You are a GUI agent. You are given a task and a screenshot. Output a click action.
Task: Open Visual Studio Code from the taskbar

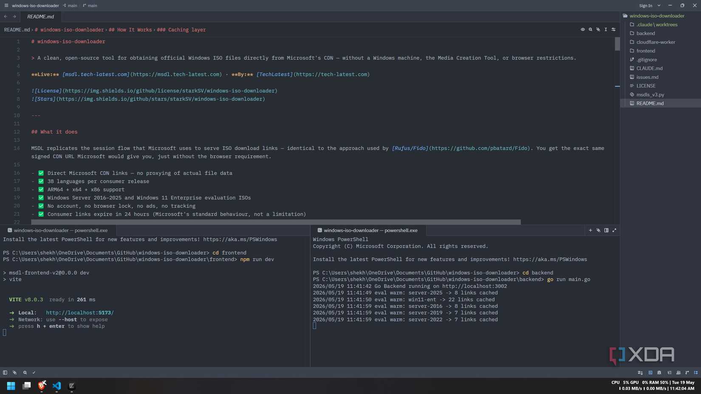coord(57,386)
